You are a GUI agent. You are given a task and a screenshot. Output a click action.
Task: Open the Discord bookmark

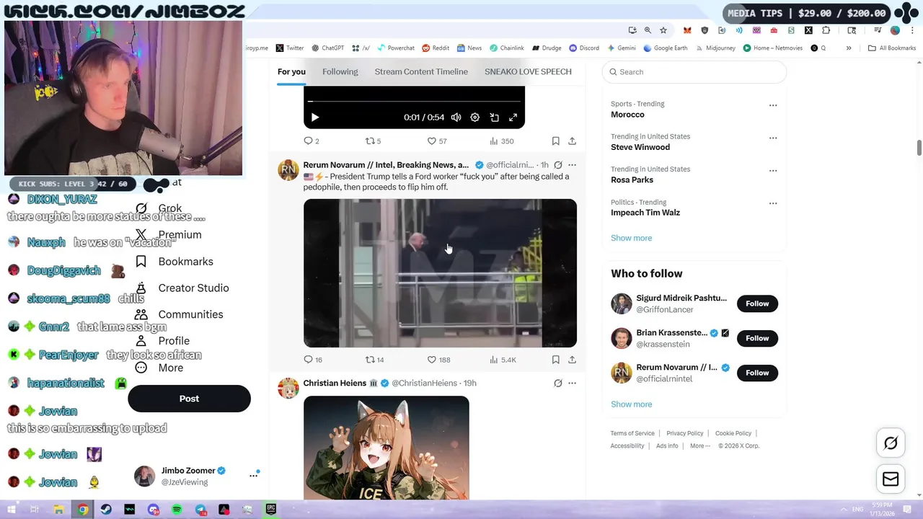tap(584, 48)
